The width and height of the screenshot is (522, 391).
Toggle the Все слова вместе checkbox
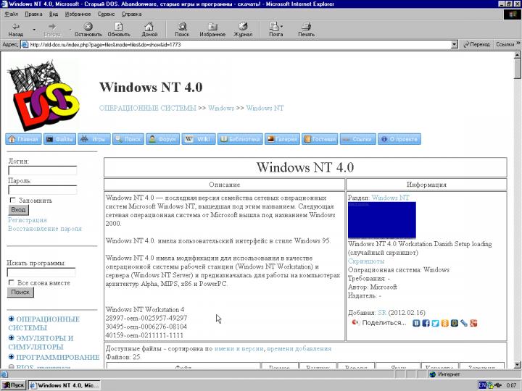tap(12, 282)
